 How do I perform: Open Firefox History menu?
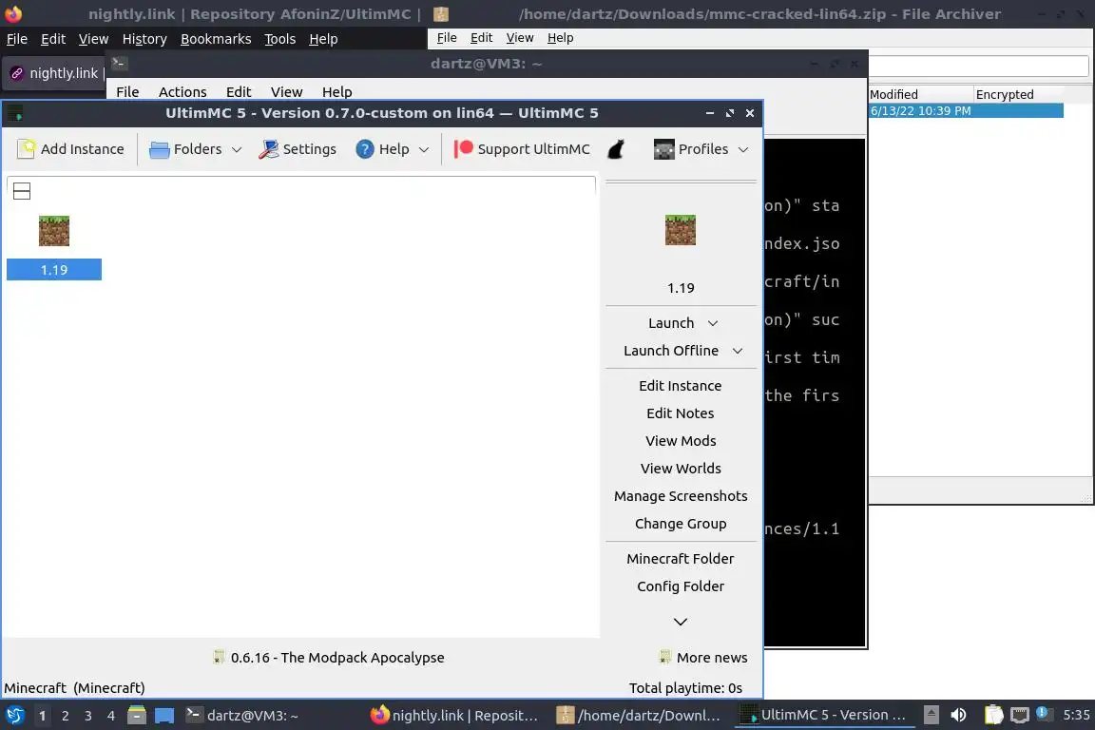click(144, 39)
